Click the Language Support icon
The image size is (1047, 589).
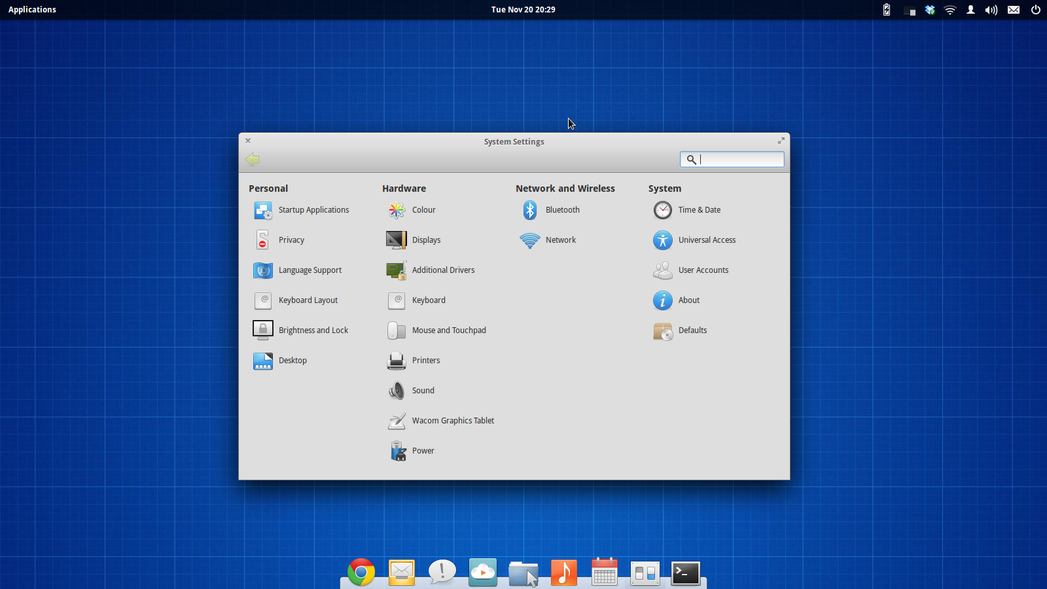point(263,270)
